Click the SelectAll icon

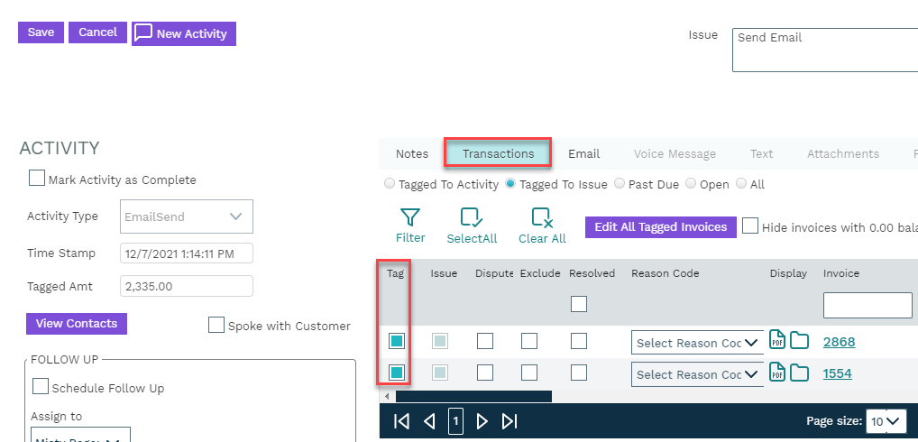[x=472, y=217]
